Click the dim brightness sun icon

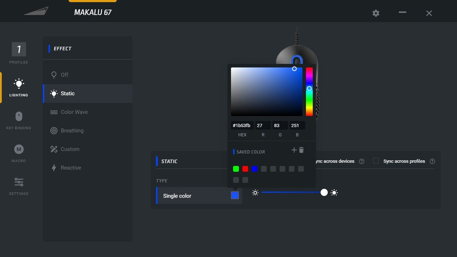coord(255,193)
